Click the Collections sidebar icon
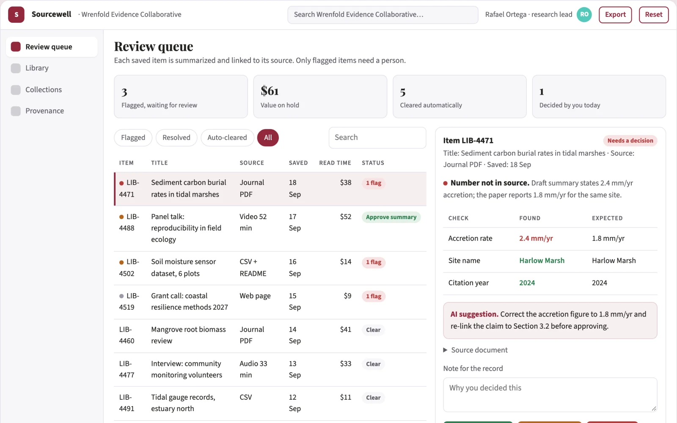Screen dimensions: 677x423 (16, 90)
